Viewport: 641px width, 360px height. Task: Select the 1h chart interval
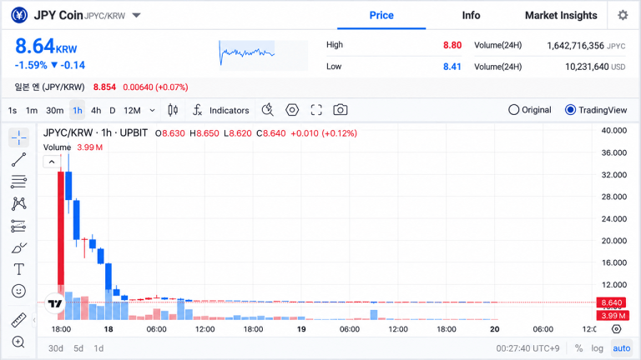click(78, 111)
